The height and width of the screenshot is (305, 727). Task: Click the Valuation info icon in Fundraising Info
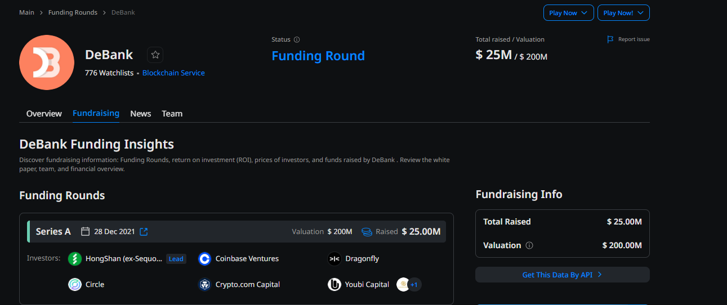tap(529, 245)
